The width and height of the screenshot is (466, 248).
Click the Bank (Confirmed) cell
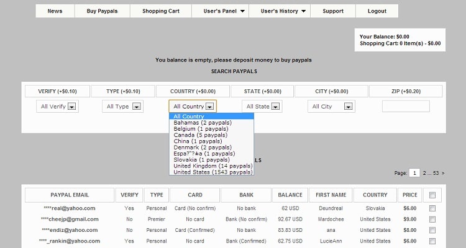[x=246, y=241]
